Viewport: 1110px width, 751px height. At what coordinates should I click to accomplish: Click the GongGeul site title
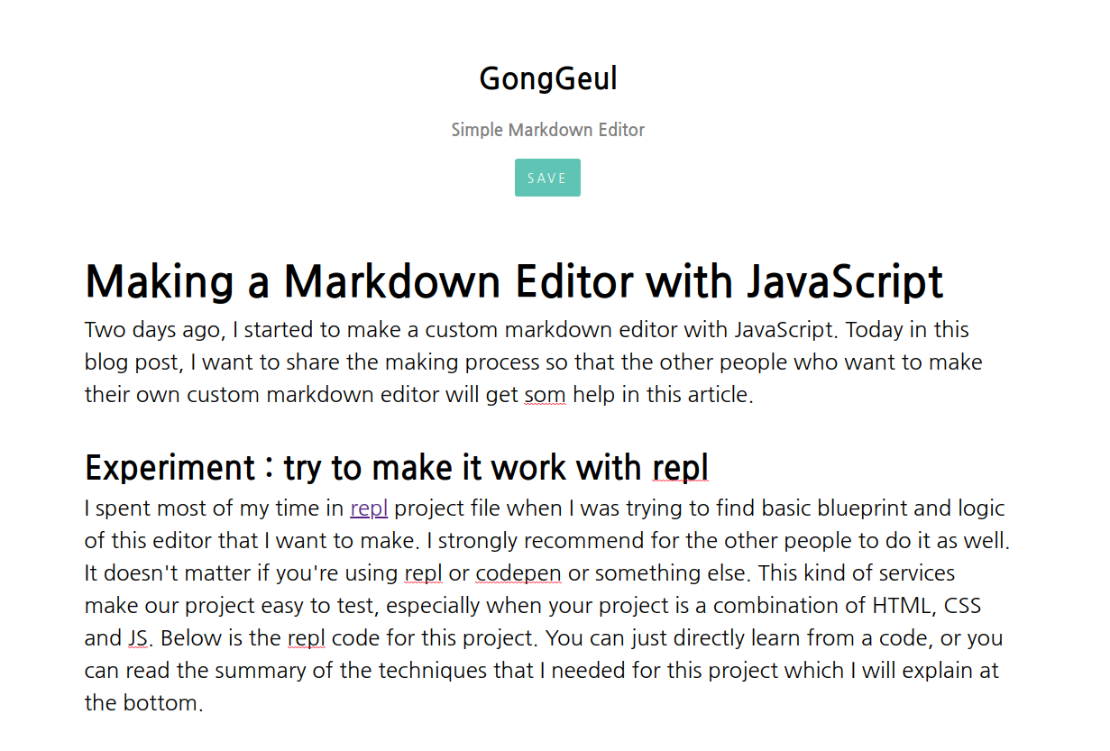click(x=547, y=78)
